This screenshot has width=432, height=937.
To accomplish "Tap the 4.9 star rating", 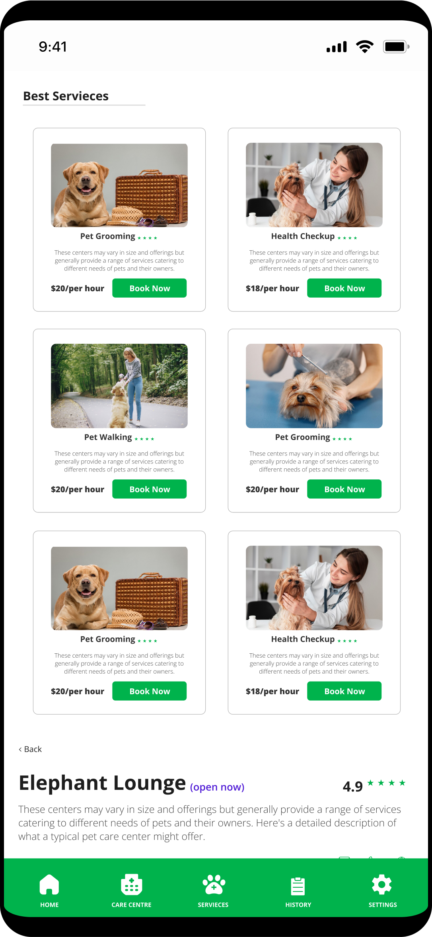I will (374, 785).
